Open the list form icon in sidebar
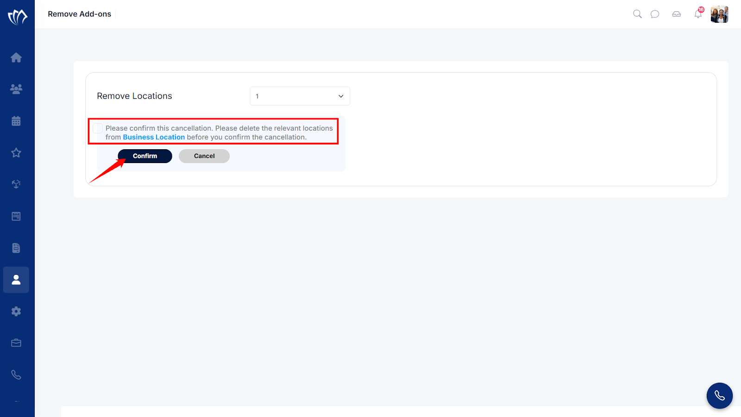This screenshot has width=741, height=417. pyautogui.click(x=16, y=216)
